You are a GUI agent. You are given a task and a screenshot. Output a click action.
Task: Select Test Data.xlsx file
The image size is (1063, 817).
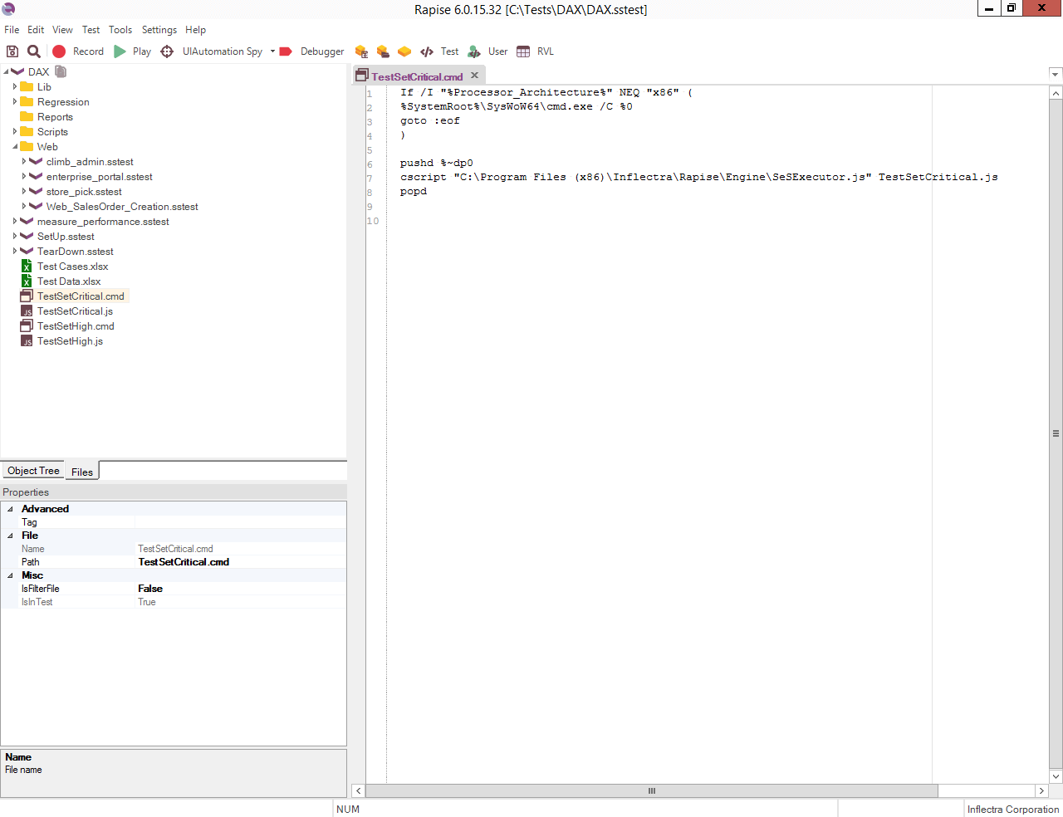[x=69, y=281]
